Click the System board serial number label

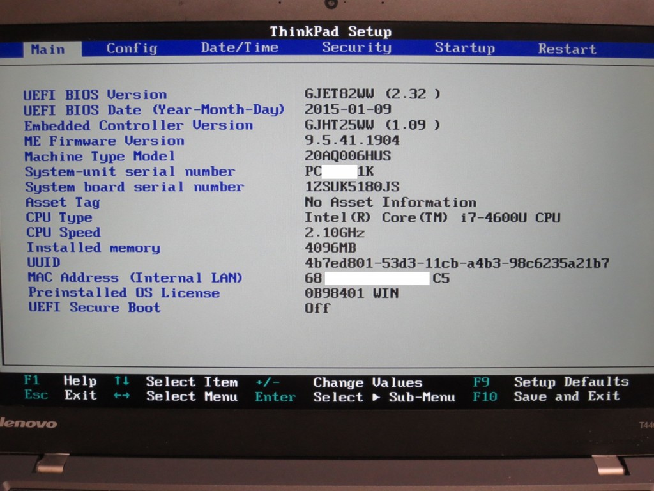(x=134, y=187)
